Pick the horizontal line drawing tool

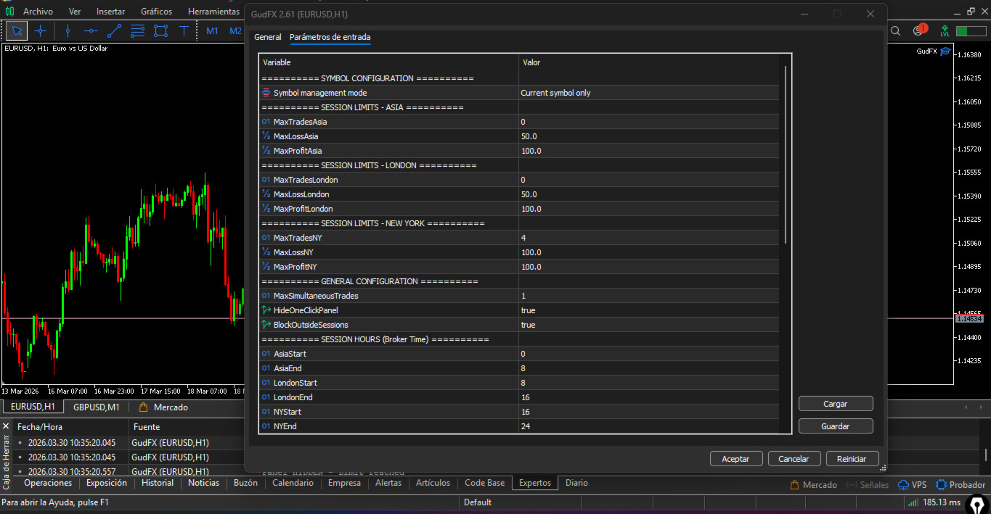click(x=91, y=30)
